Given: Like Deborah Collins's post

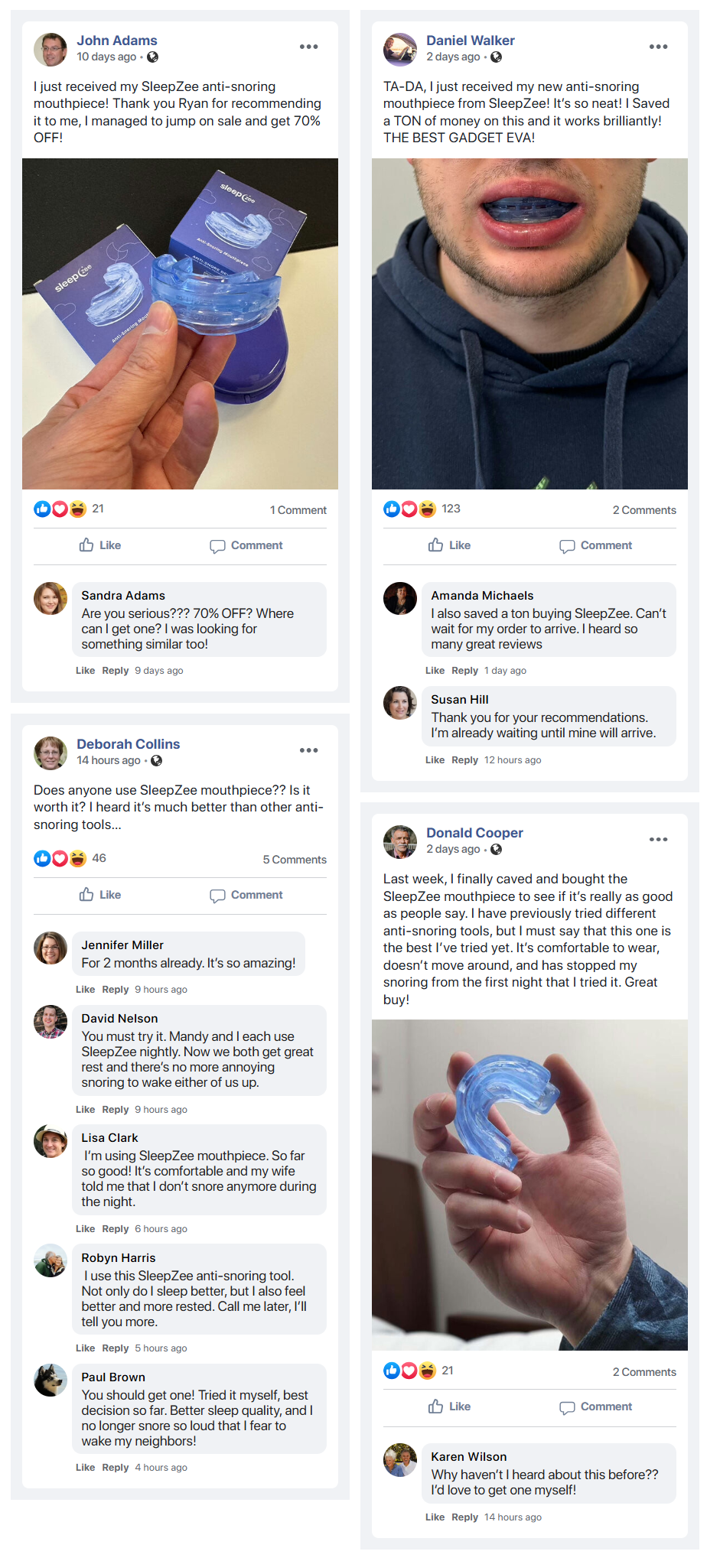Looking at the screenshot, I should [100, 895].
